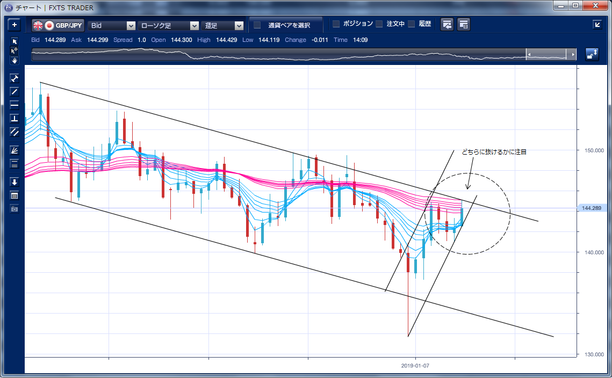This screenshot has width=612, height=378.
Task: Enable the ポジション checkbox
Action: coord(336,24)
